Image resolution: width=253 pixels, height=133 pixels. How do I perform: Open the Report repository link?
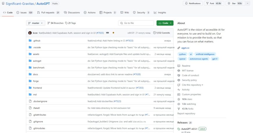tap(186, 114)
